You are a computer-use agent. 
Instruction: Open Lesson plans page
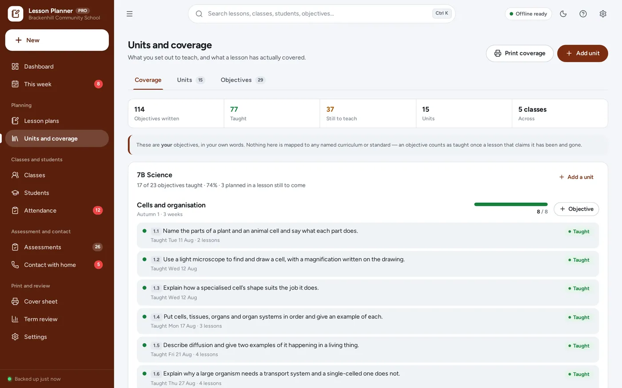57,121
